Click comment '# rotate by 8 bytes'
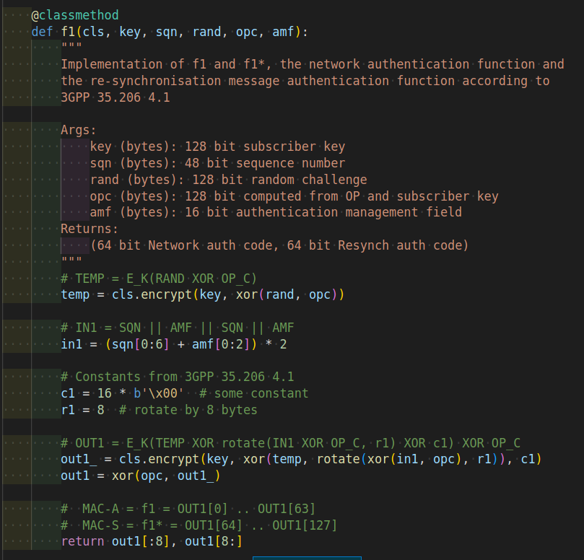584x560 pixels. pos(188,410)
